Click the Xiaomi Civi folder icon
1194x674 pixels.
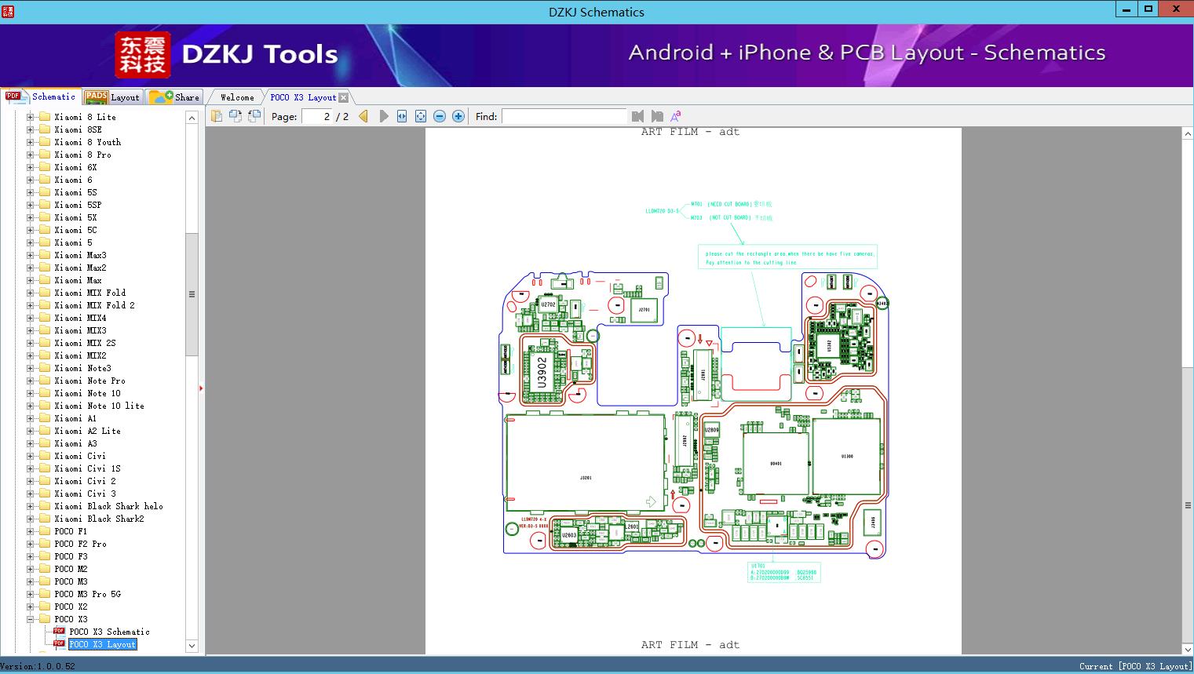tap(45, 456)
